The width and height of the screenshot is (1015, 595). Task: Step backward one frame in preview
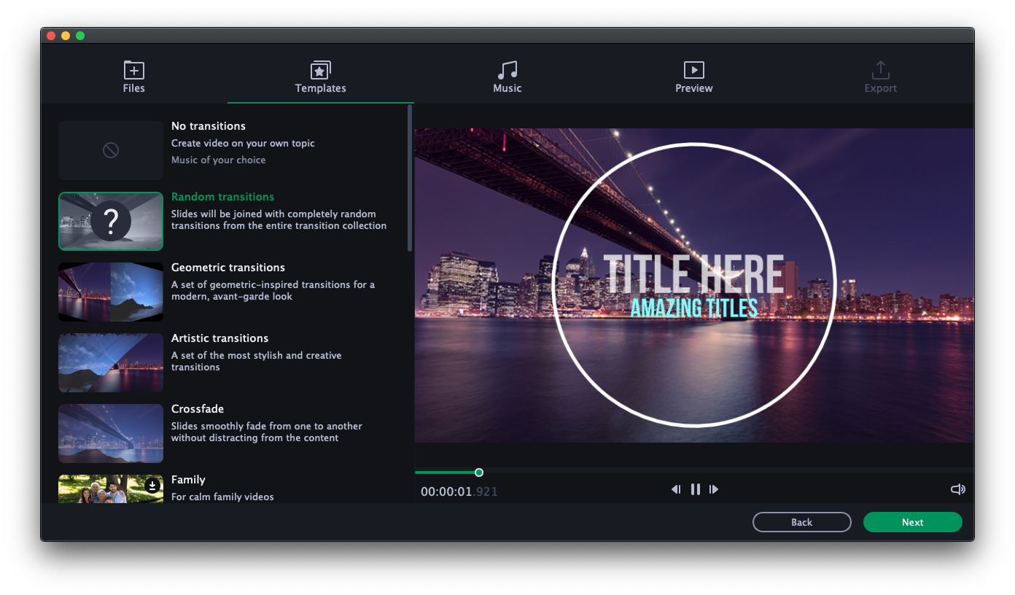point(676,489)
